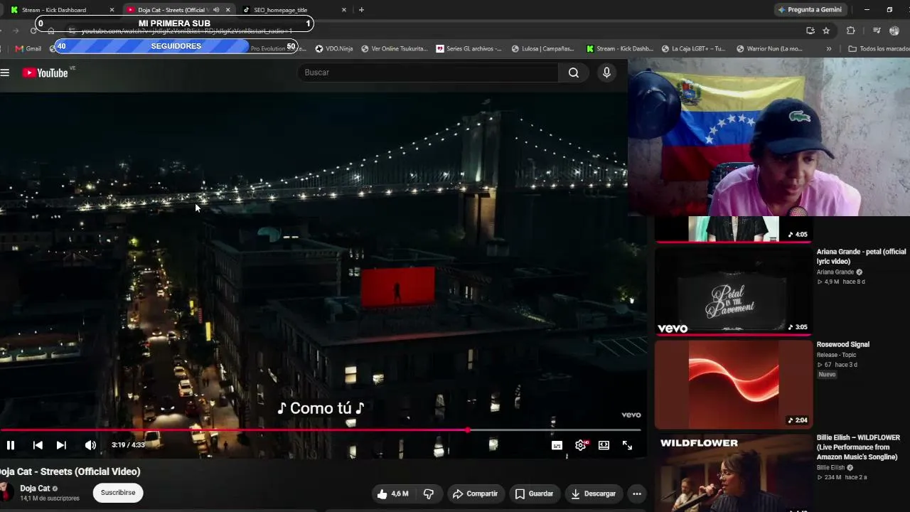Image resolution: width=910 pixels, height=512 pixels.
Task: Like the Streets video
Action: [392, 494]
